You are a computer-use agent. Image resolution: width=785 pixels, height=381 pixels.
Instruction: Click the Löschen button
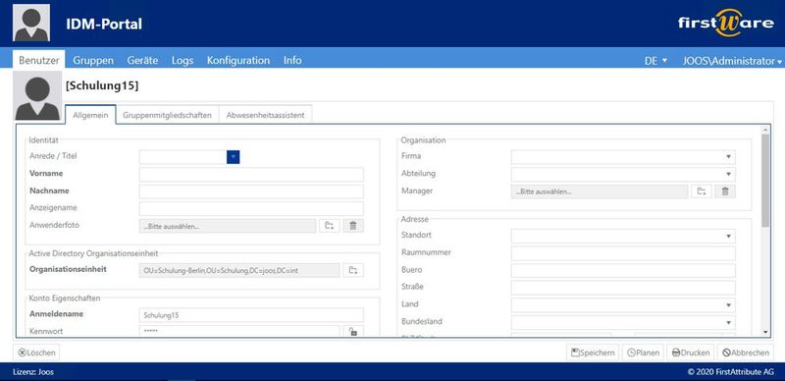pyautogui.click(x=36, y=353)
